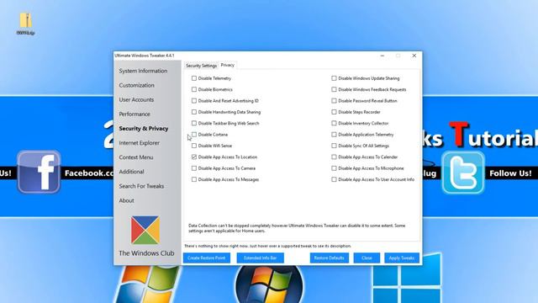Click the Twitter bird logo on the wallpaper
The image size is (538, 303).
click(463, 173)
